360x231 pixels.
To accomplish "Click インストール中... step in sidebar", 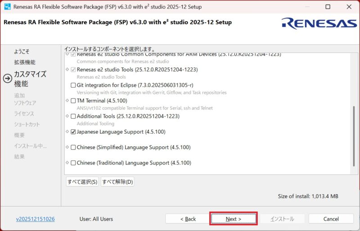I will [x=30, y=146].
